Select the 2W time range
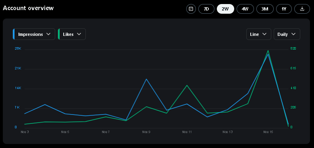 tap(225, 9)
